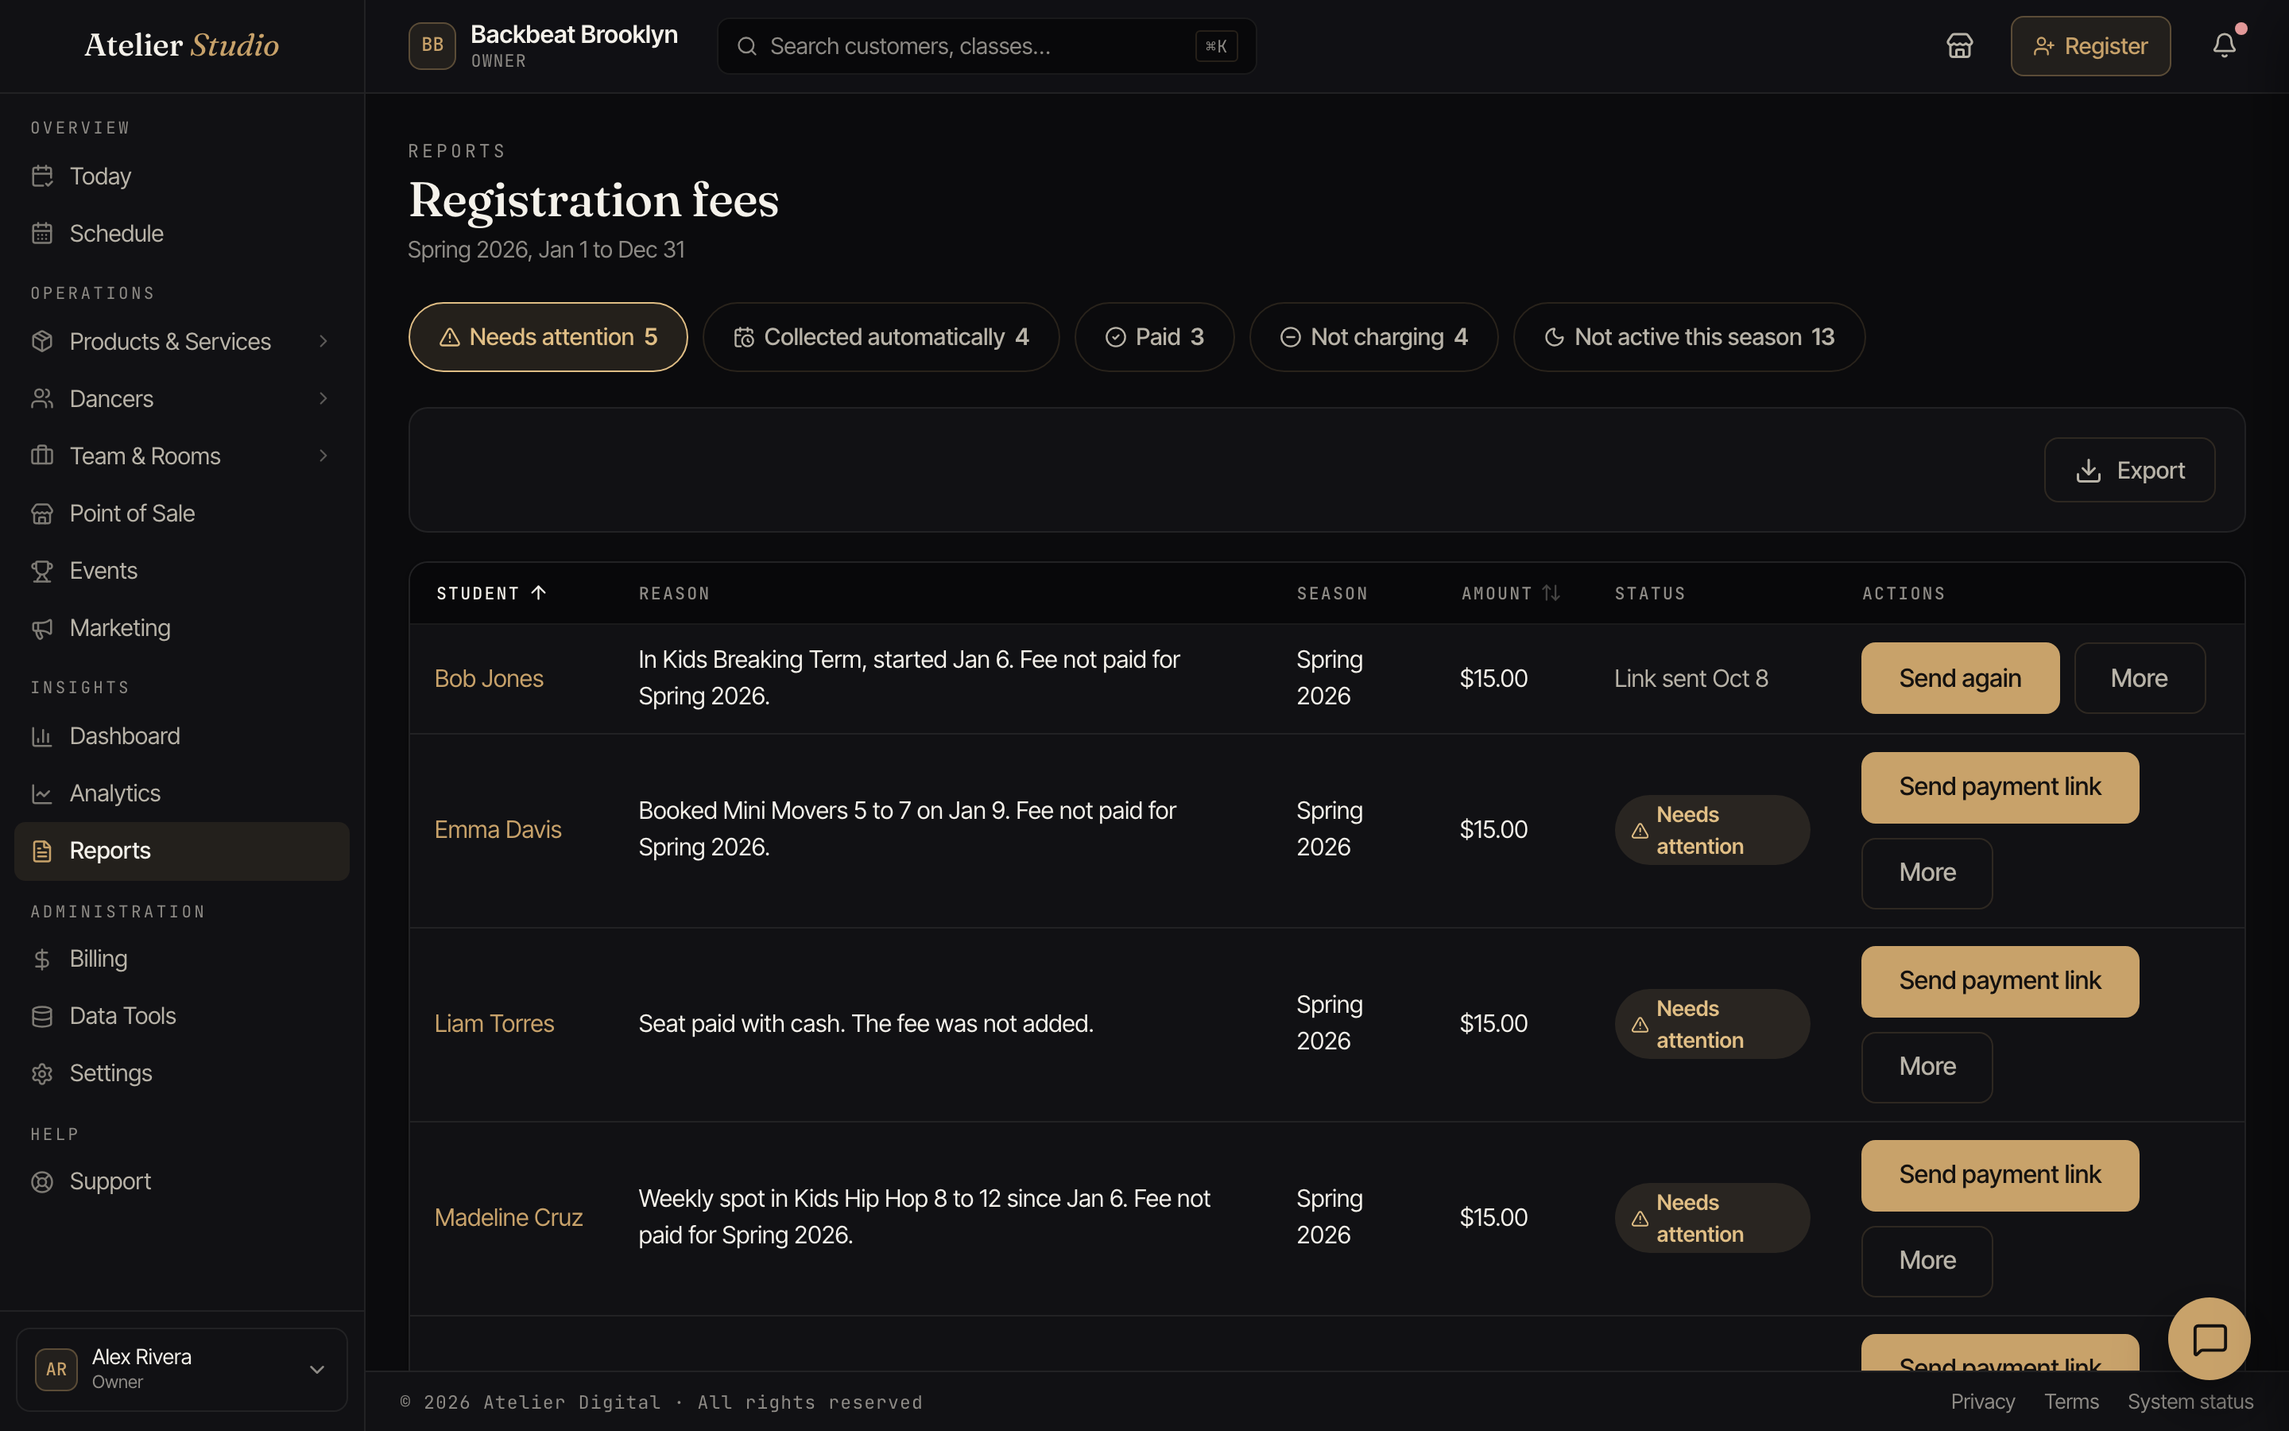Send payment link to Madeline Cruz
The image size is (2289, 1431).
click(2000, 1176)
